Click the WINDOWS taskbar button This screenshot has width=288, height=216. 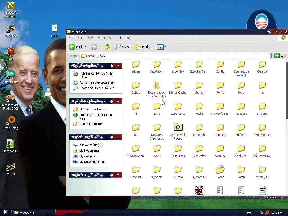pyautogui.click(x=33, y=213)
